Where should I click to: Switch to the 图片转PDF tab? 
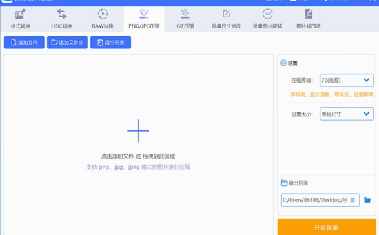click(309, 19)
